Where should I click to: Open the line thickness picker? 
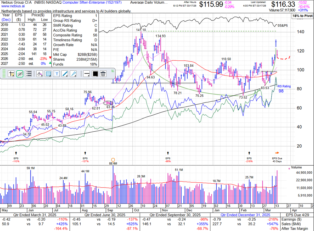coord(87,74)
